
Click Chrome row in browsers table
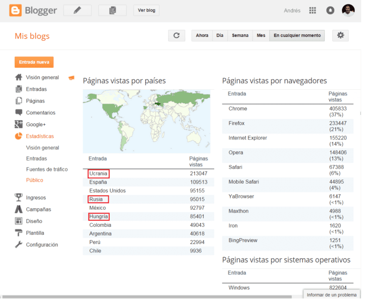click(x=288, y=111)
